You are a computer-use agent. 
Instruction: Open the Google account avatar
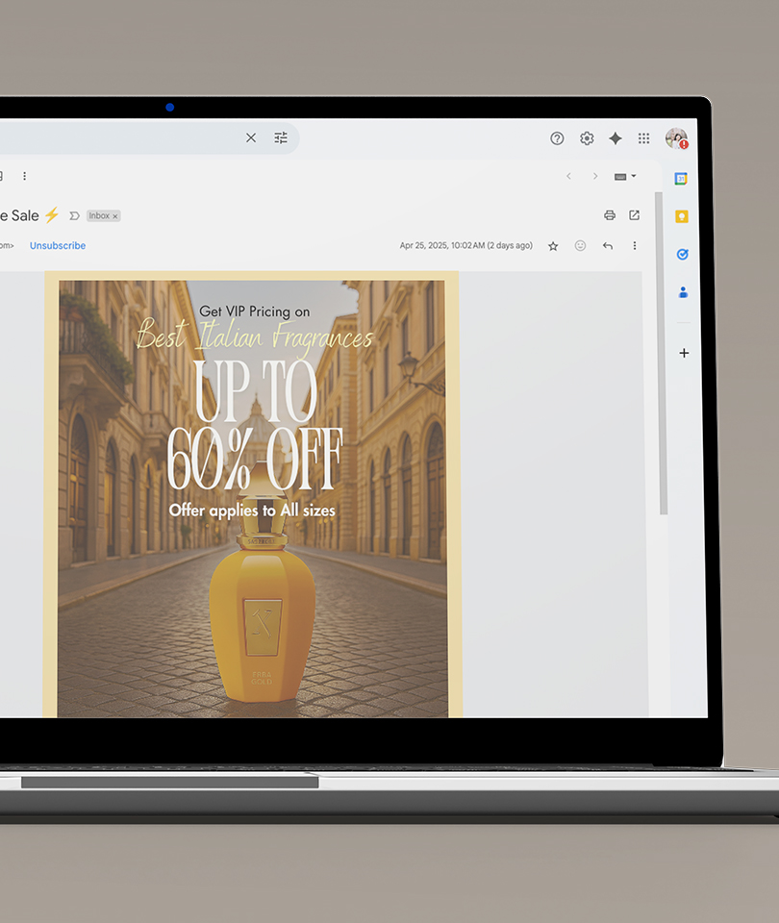(x=676, y=138)
